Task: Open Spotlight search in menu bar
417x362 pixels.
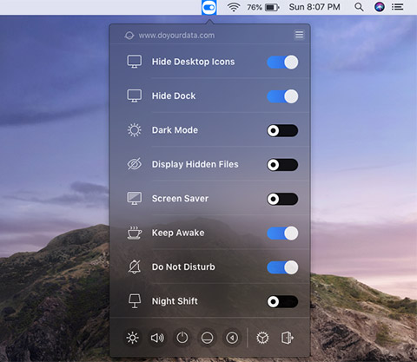Action: [359, 7]
